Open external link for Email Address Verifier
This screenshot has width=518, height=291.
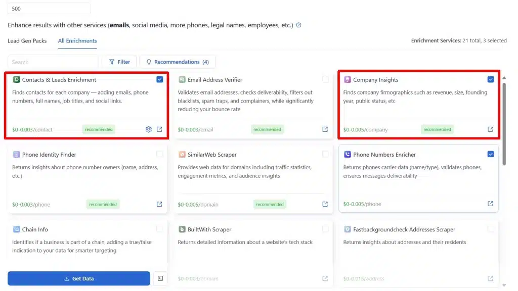pyautogui.click(x=324, y=129)
